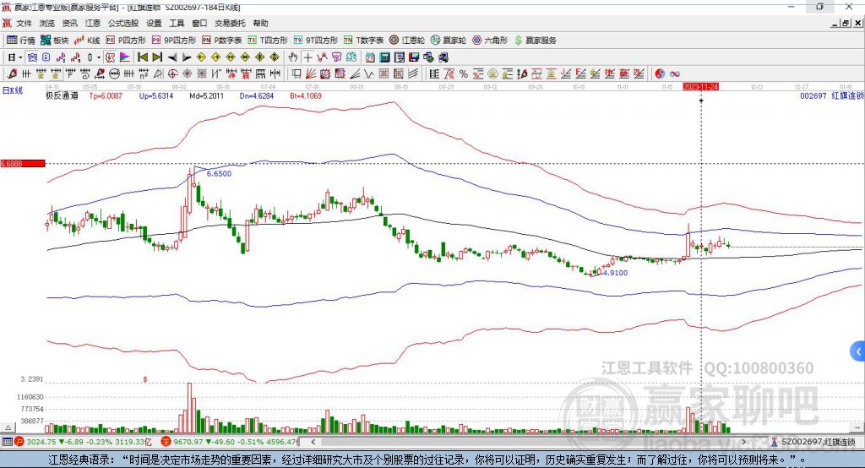Open the calculator icon
The width and height of the screenshot is (865, 468).
(x=384, y=57)
